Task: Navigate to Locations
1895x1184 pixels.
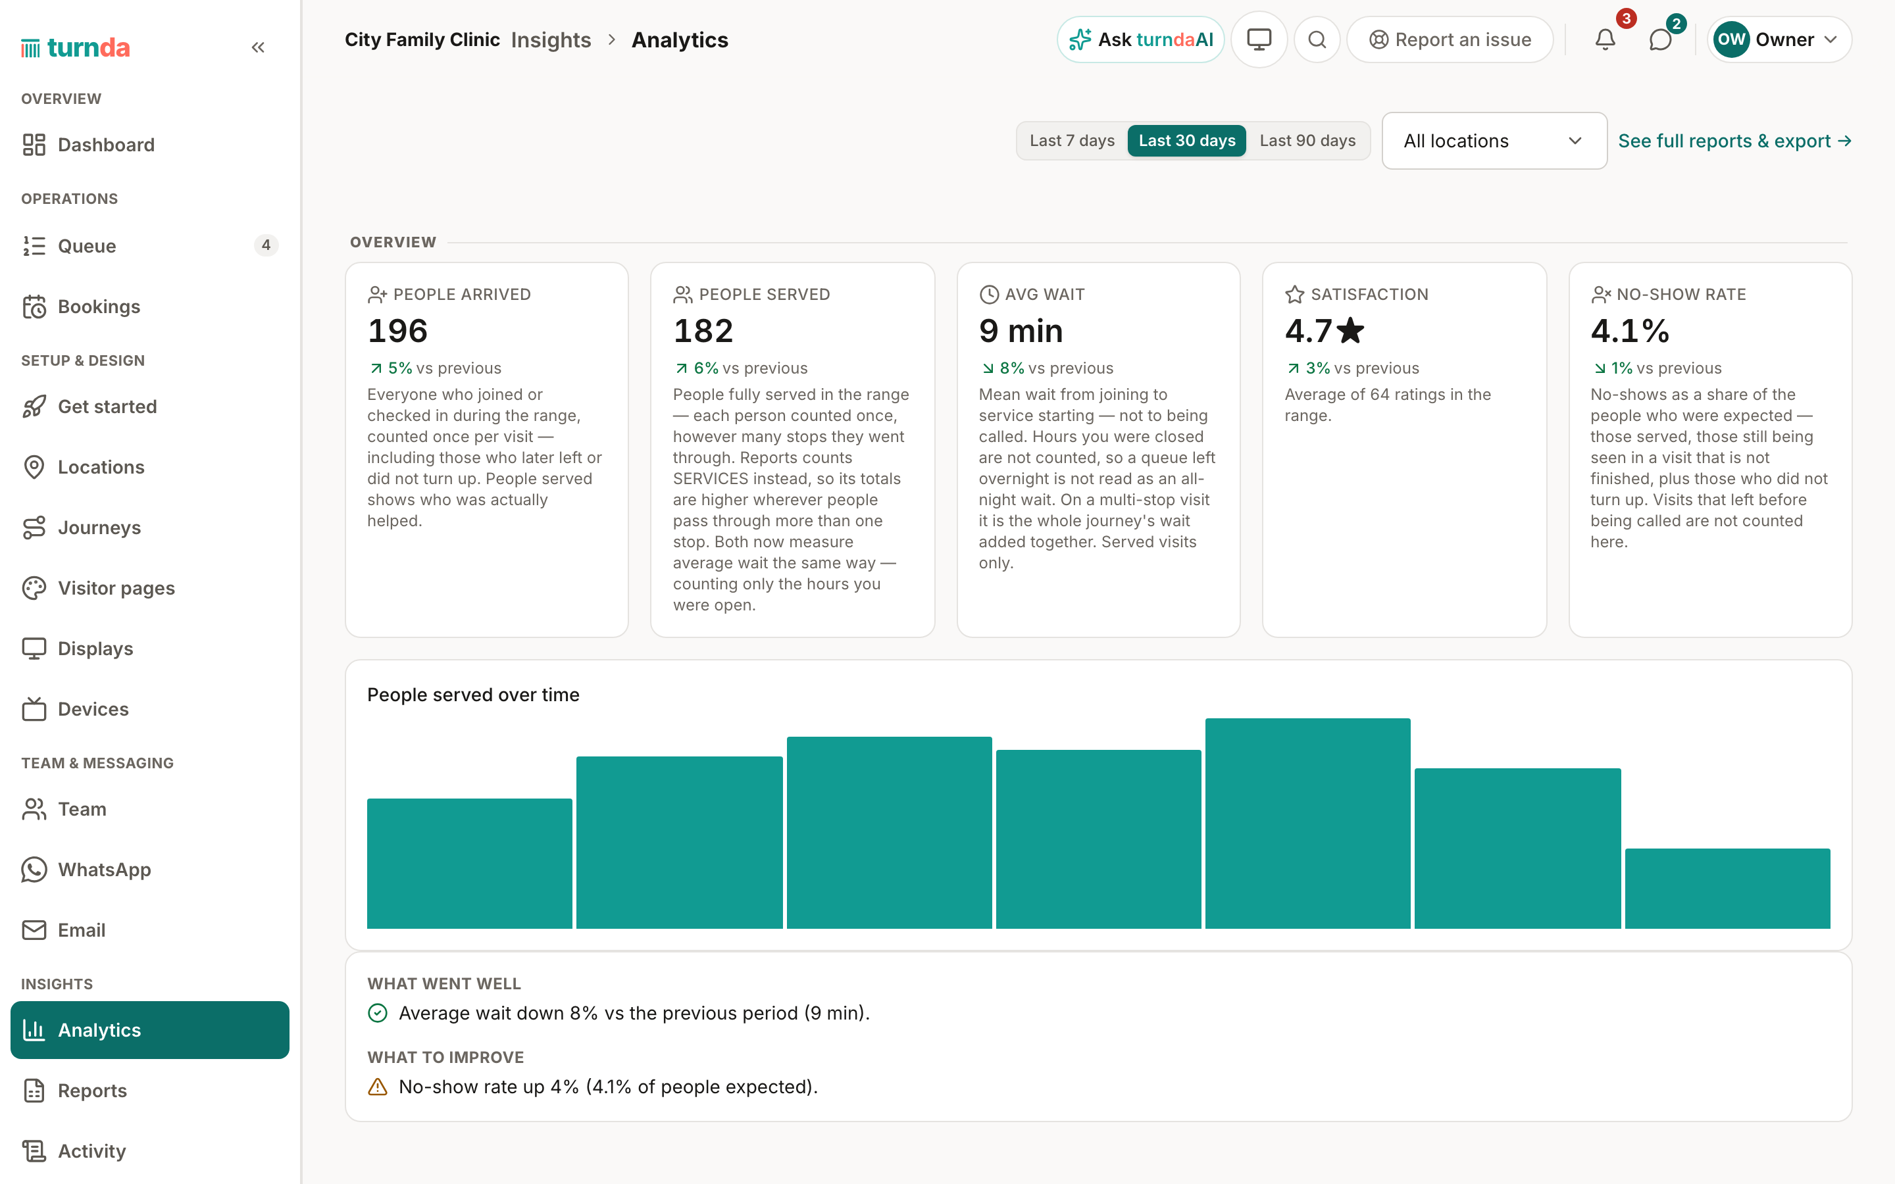Action: click(149, 467)
